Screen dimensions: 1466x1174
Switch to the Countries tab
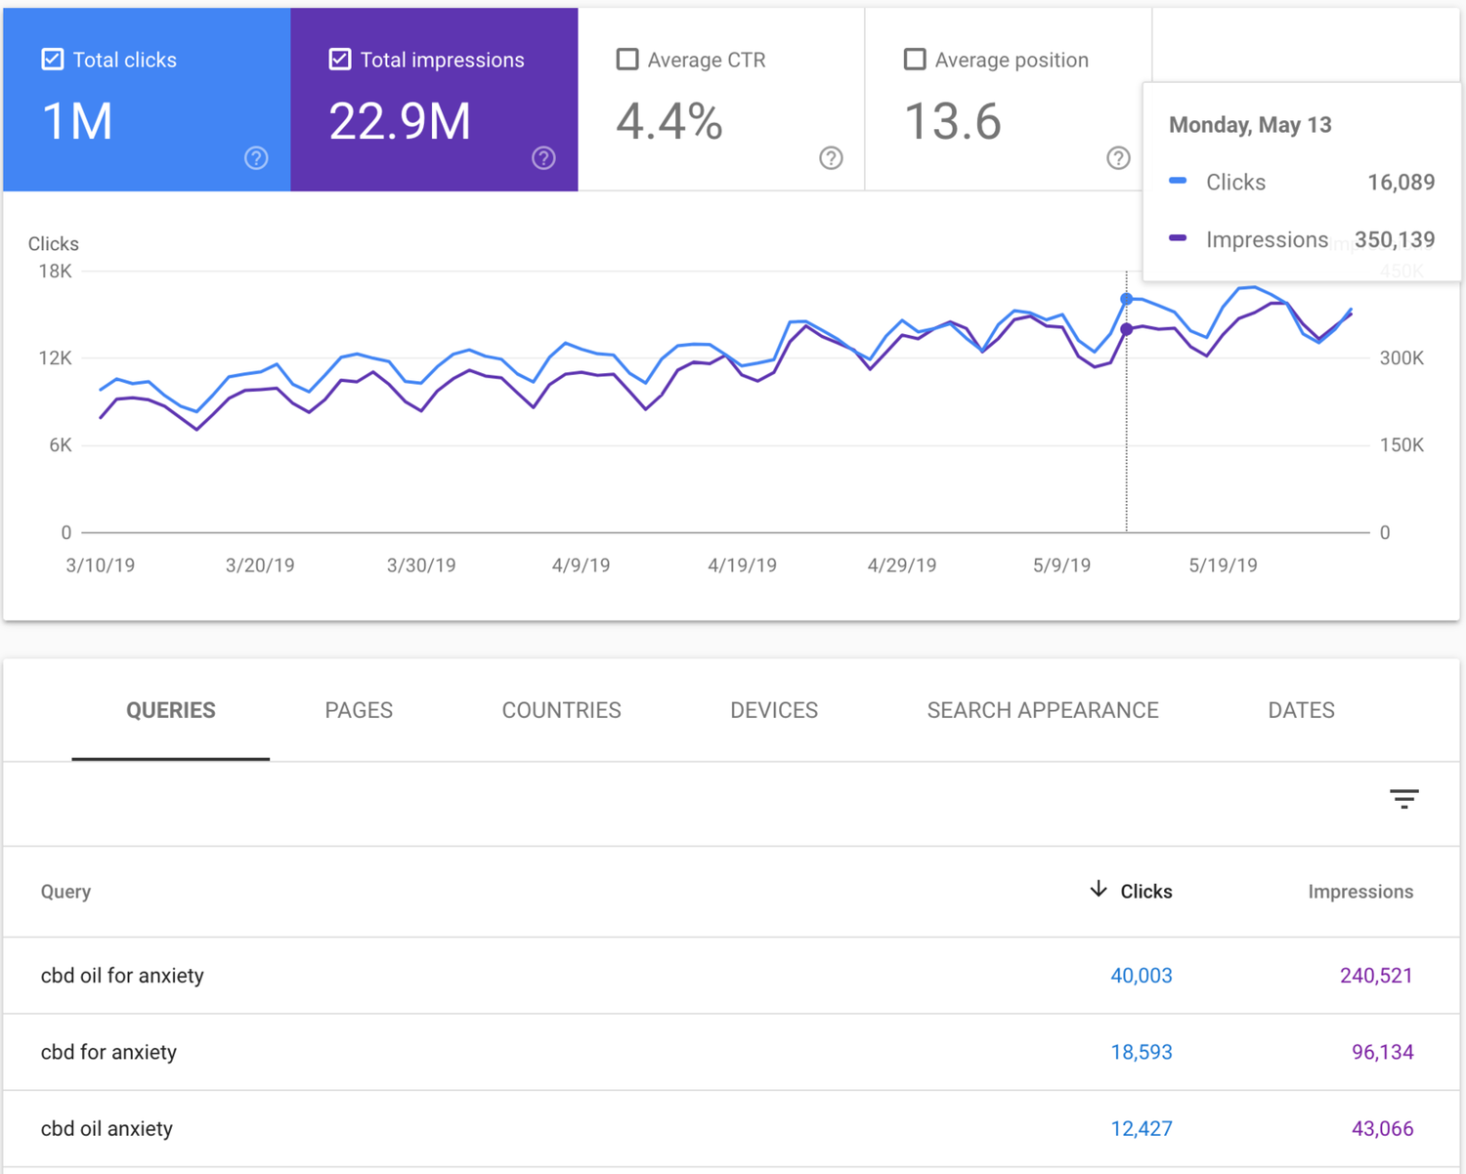[561, 711]
